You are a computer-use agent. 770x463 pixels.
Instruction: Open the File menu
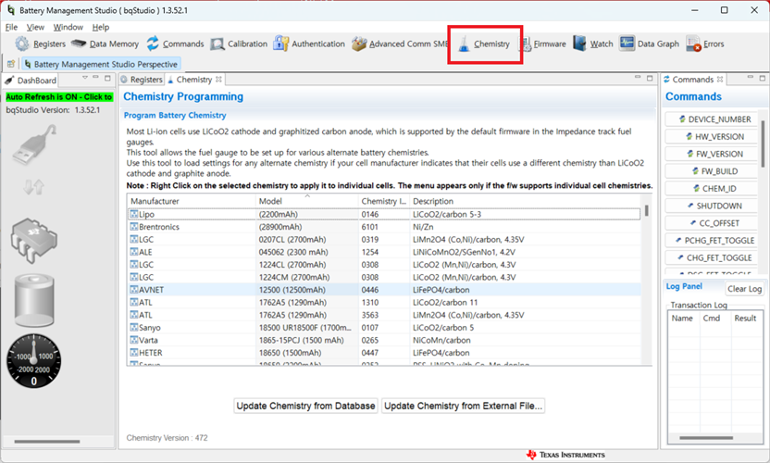tap(11, 27)
